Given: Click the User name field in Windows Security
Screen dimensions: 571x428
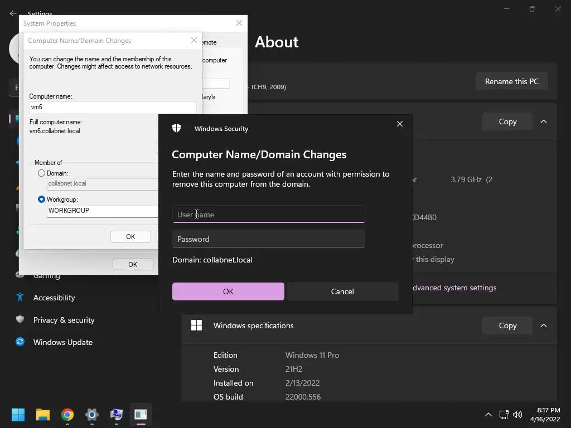Looking at the screenshot, I should pos(268,215).
